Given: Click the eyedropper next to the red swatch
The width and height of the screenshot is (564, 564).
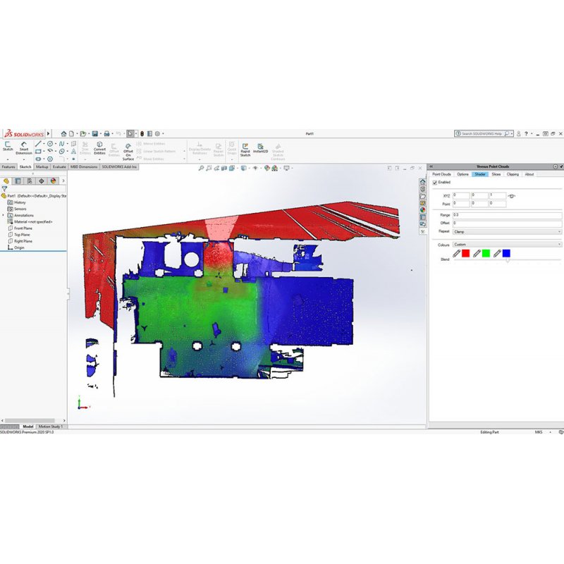Looking at the screenshot, I should [x=457, y=253].
